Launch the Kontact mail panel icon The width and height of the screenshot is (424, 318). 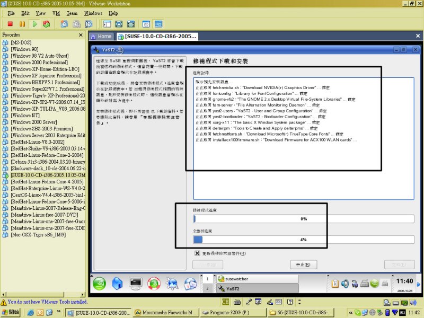pyautogui.click(x=190, y=284)
